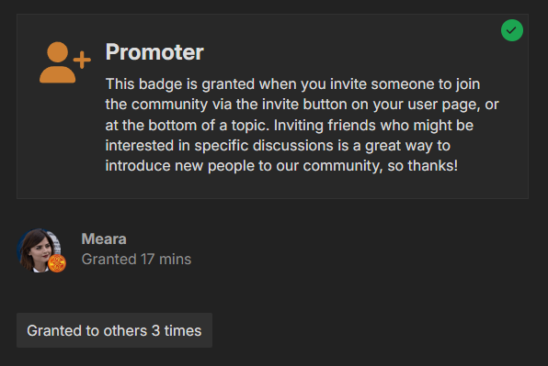Click the plus sign on the badge icon

[x=82, y=60]
